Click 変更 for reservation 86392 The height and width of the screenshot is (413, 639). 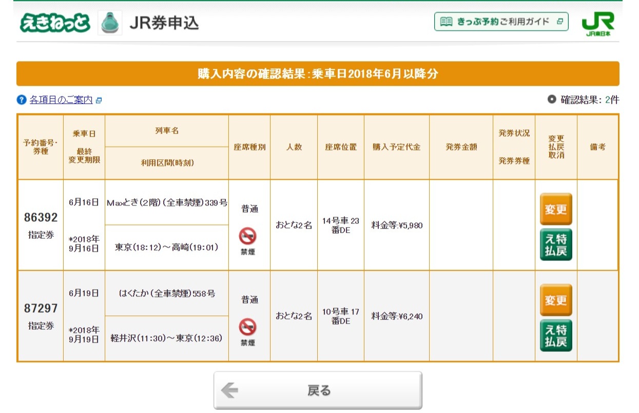pos(556,209)
